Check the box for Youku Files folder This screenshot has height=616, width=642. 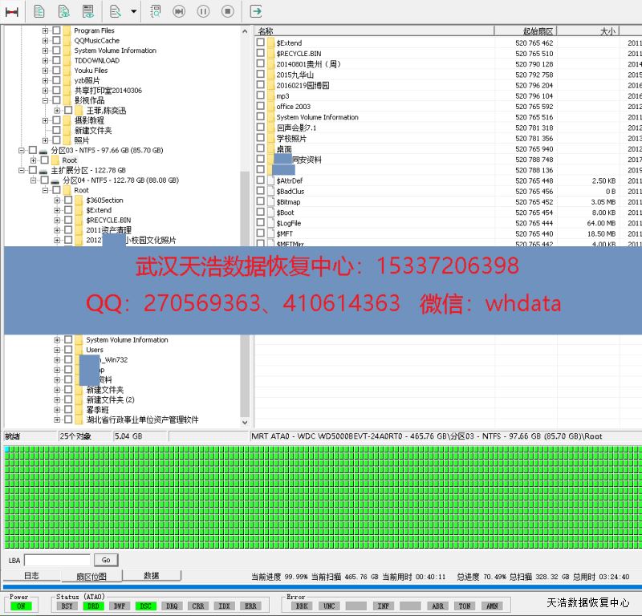56,71
